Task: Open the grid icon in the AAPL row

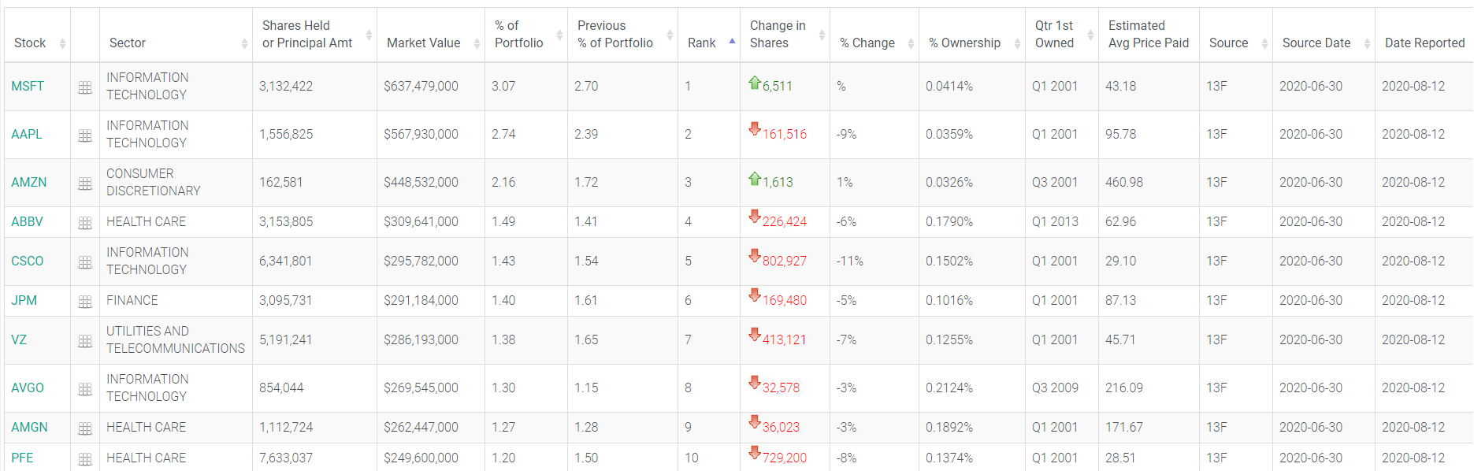Action: pyautogui.click(x=85, y=136)
